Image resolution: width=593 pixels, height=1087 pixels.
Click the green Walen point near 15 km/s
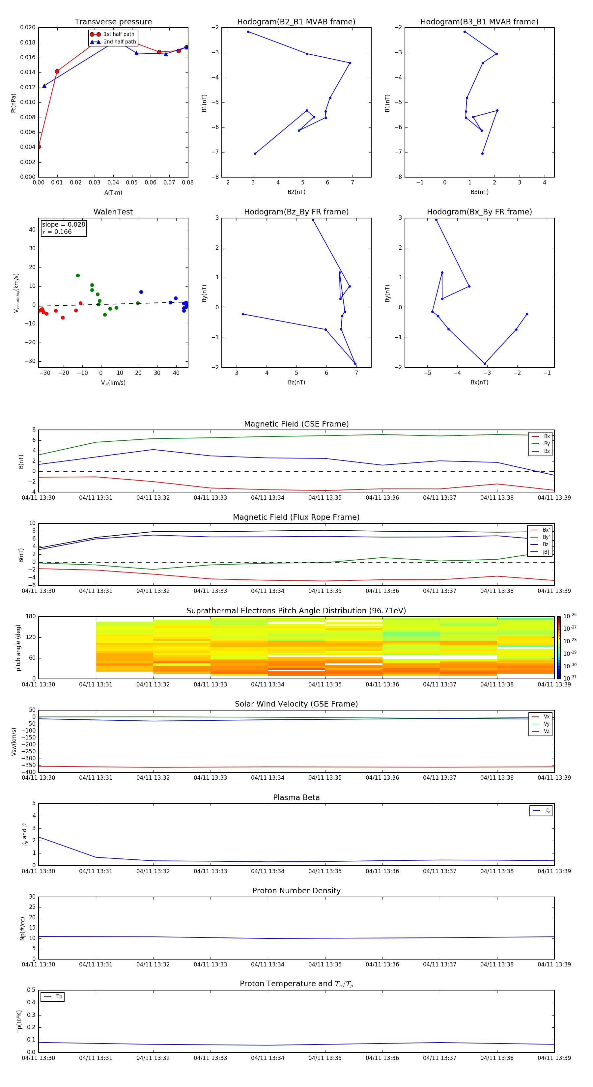point(78,276)
